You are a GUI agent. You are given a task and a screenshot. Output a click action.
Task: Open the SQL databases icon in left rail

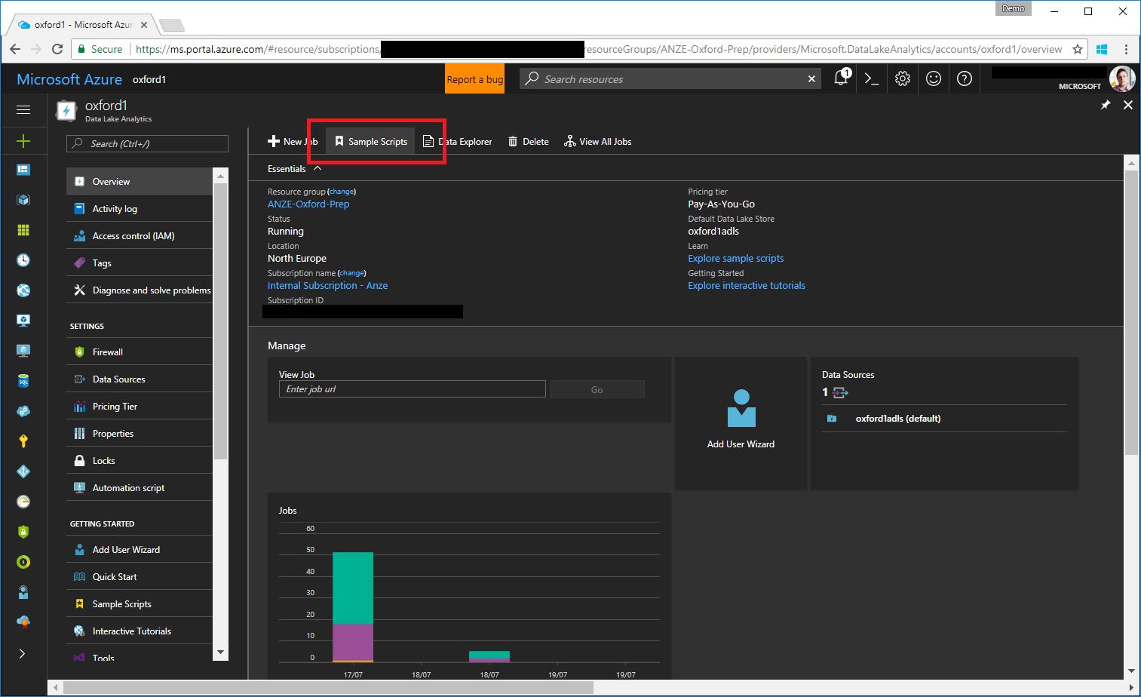[23, 381]
